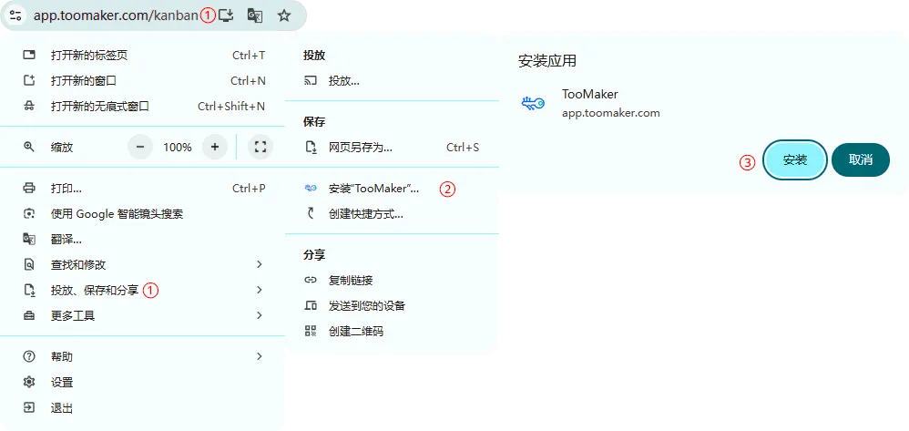Select Translate (翻译...) menu item
909x431 pixels.
pos(144,239)
